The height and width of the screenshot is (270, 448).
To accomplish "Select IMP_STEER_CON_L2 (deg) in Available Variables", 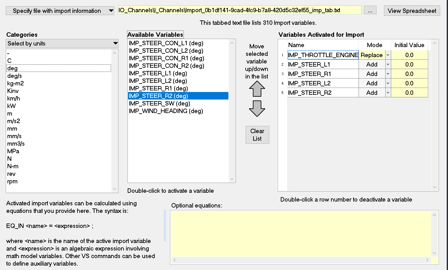I will (x=178, y=51).
